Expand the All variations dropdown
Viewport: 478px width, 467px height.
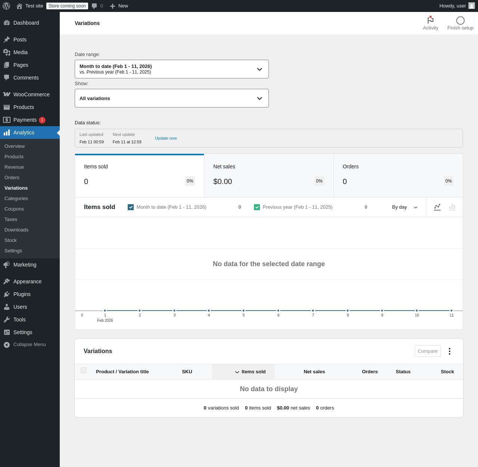tap(172, 98)
